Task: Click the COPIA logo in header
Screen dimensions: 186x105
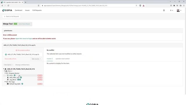Action: click(x=7, y=10)
